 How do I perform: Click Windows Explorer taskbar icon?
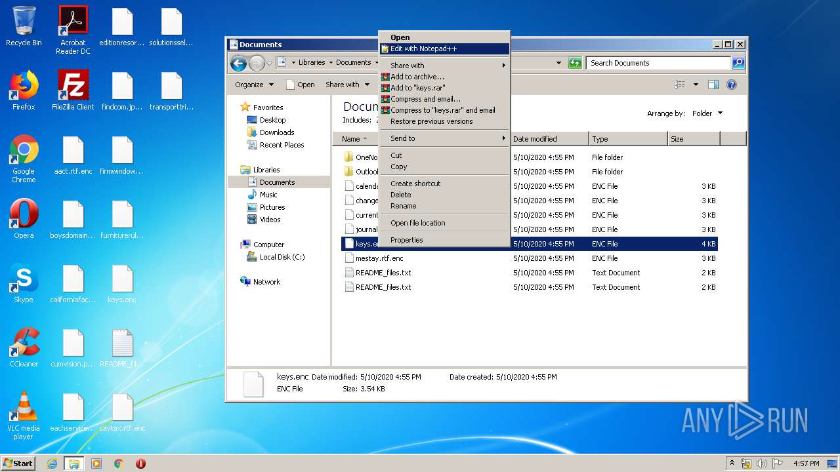(74, 463)
